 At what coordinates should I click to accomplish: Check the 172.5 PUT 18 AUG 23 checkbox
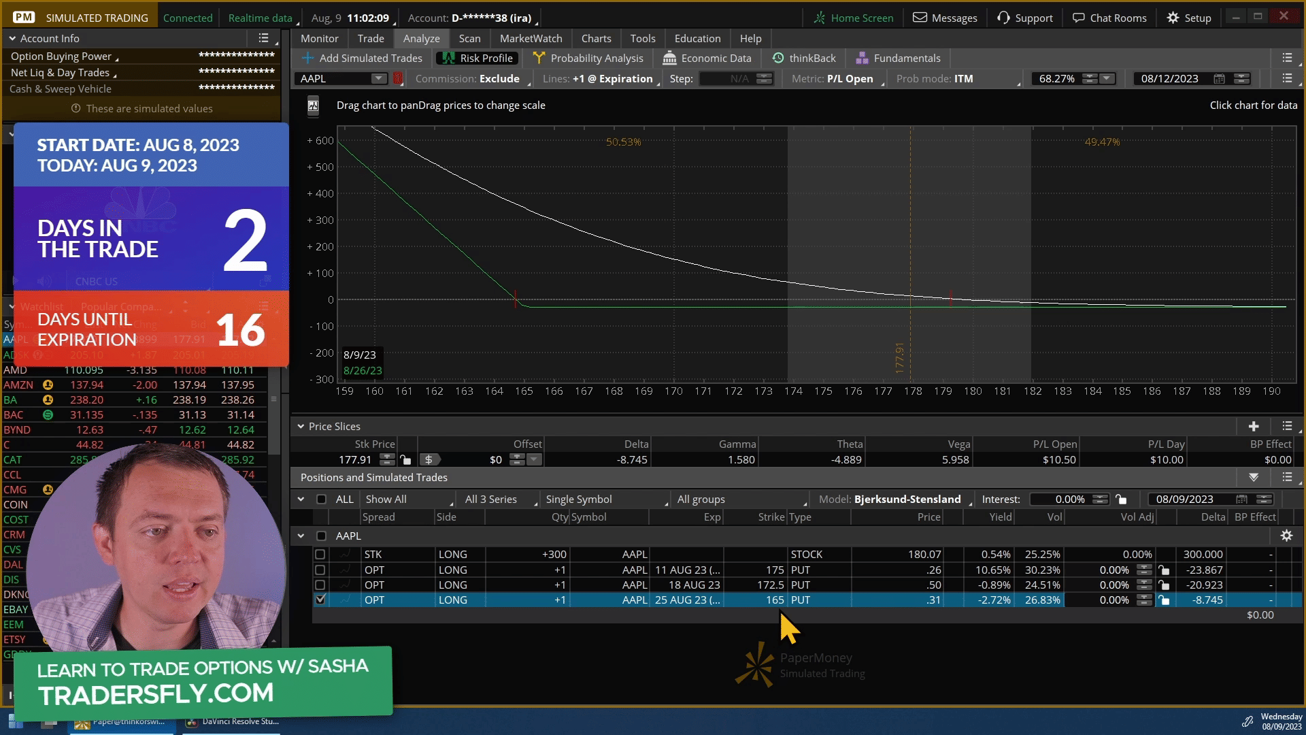point(320,585)
